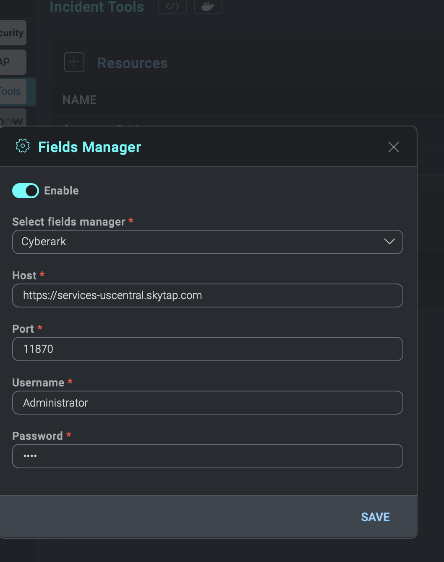Click the Incident Tools page title

click(x=97, y=7)
